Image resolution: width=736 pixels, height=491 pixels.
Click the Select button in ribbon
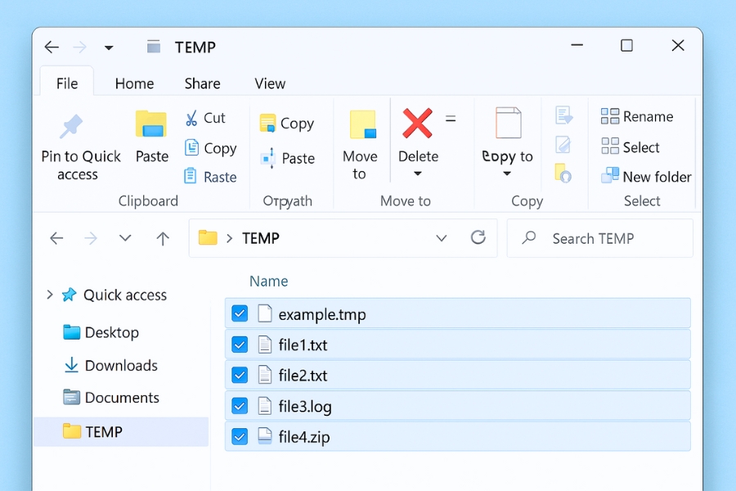pos(631,147)
